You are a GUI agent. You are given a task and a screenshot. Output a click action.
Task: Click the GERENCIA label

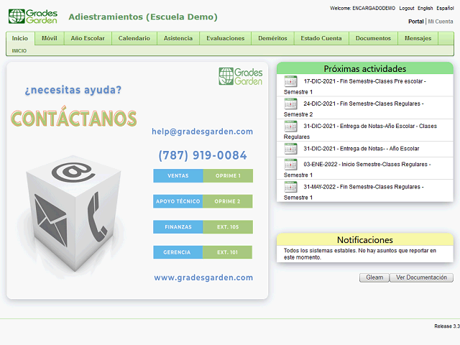178,252
